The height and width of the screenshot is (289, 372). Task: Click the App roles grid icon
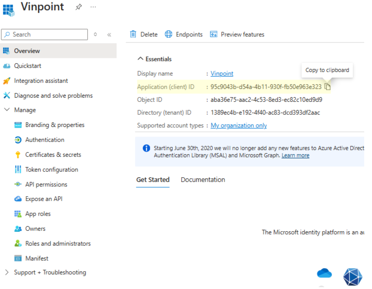pyautogui.click(x=18, y=214)
